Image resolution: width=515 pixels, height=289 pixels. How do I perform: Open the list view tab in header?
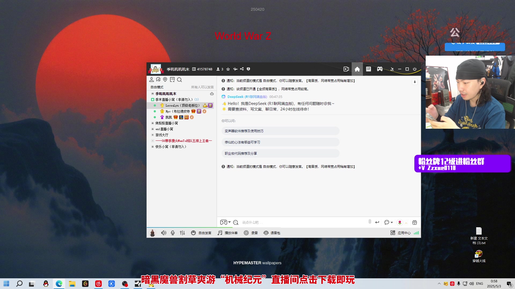[369, 69]
